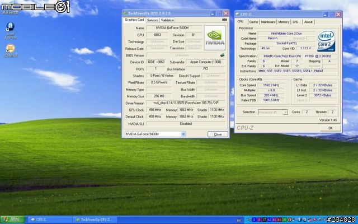Open the Validation tab in GPU-Z

point(167,20)
